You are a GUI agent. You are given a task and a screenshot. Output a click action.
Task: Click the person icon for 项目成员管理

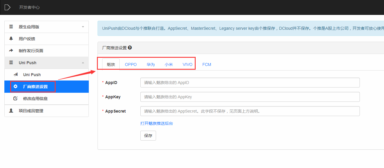(x=11, y=111)
